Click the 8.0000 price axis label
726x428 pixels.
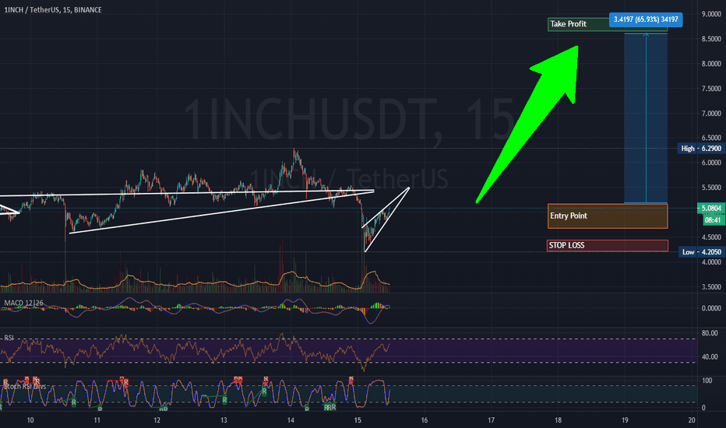711,64
